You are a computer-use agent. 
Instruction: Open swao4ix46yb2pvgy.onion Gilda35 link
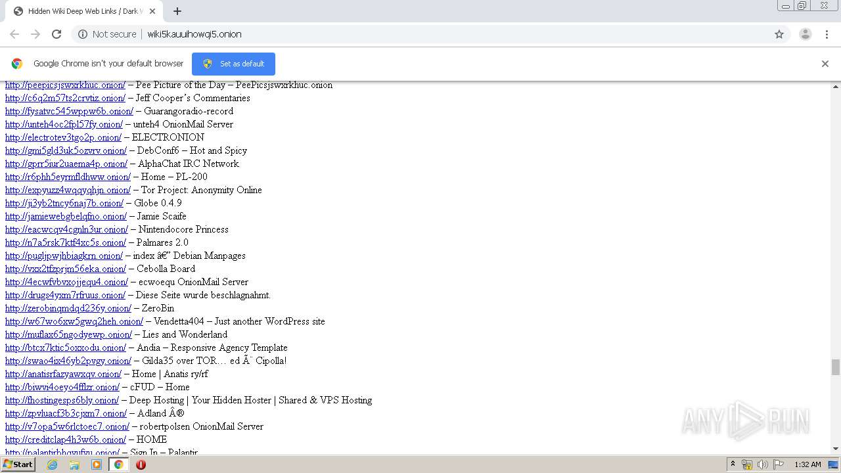(68, 361)
